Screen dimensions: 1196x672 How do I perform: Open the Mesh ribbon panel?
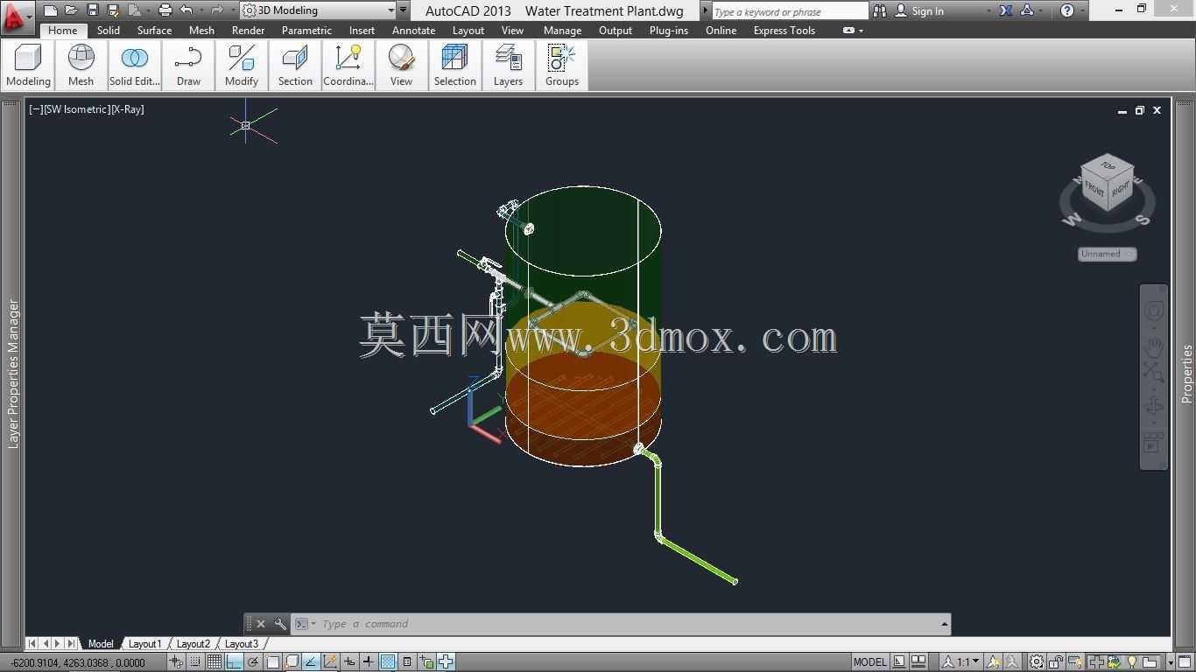tap(81, 66)
